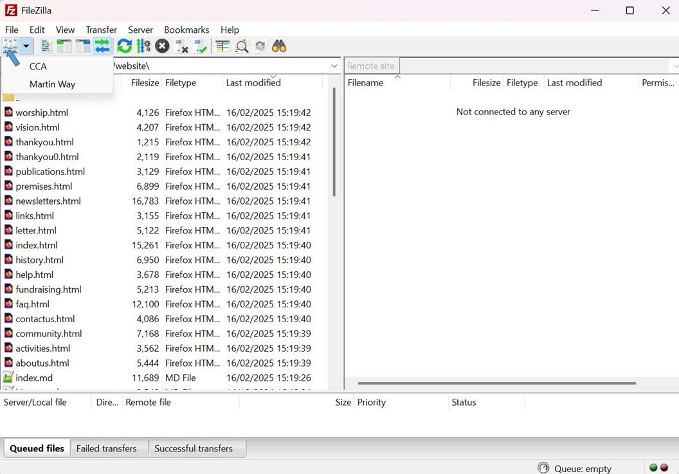Toggle the local directory tree view
Screen dimensions: 679x474
[x=64, y=46]
